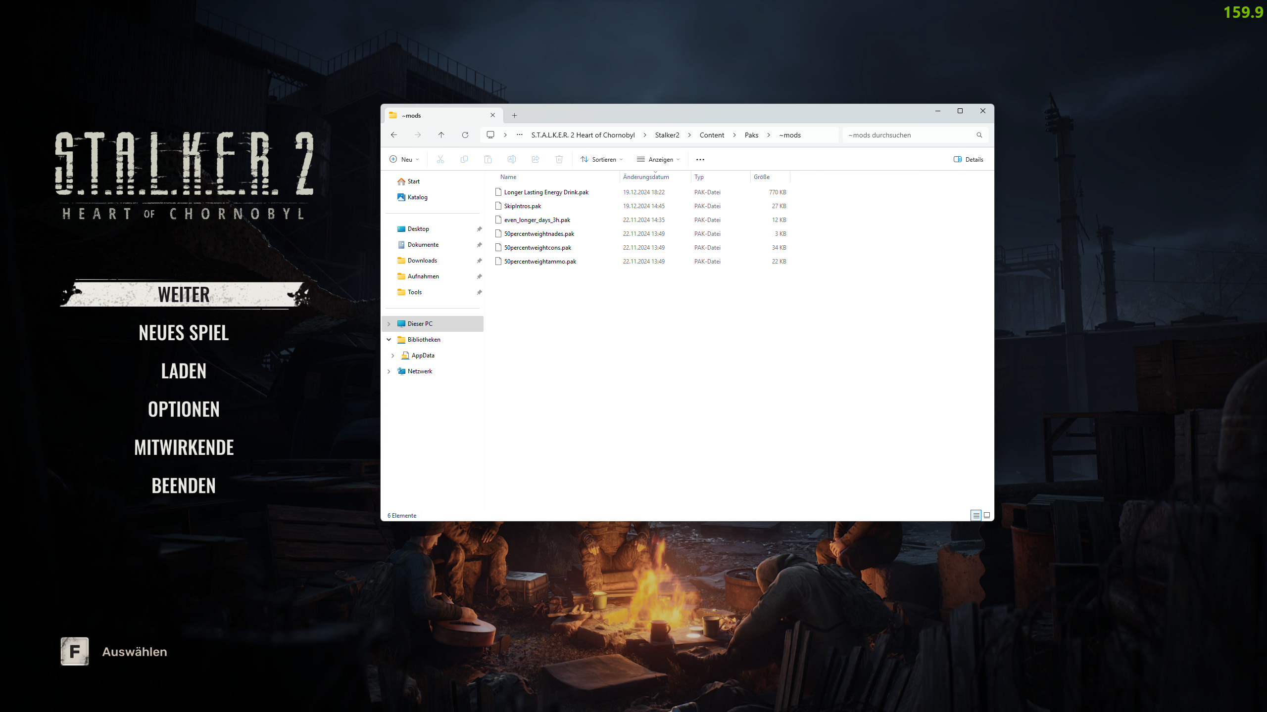The height and width of the screenshot is (712, 1267).
Task: Click the WEITER button
Action: tap(184, 295)
